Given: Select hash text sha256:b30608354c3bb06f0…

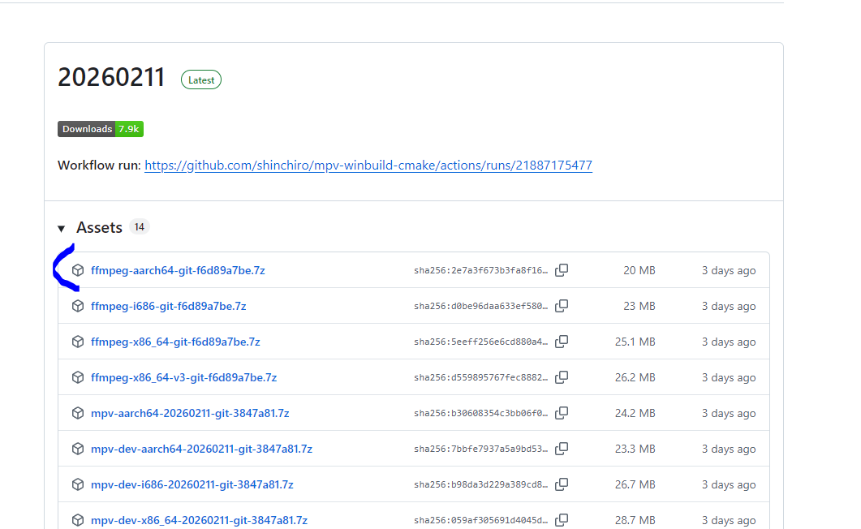Looking at the screenshot, I should pos(481,413).
